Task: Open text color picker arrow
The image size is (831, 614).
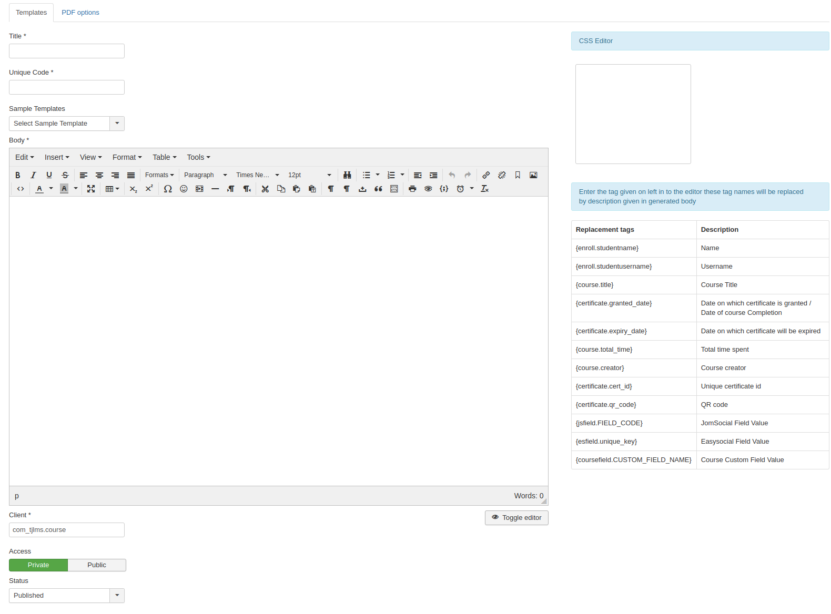Action: pyautogui.click(x=51, y=189)
